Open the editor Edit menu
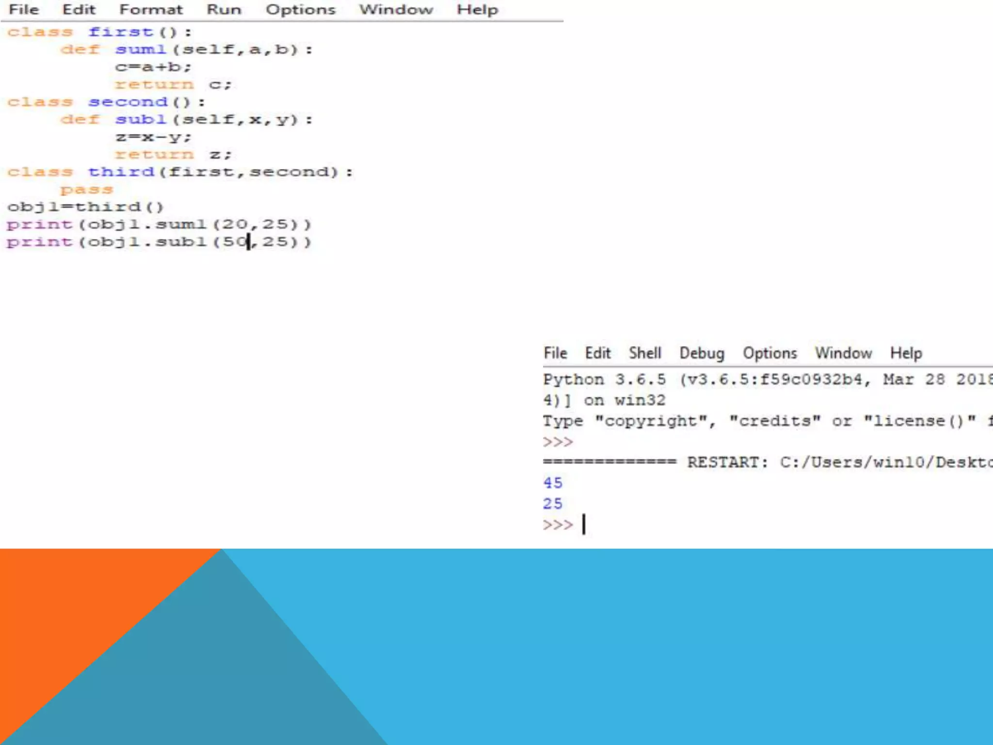The height and width of the screenshot is (745, 993). [x=79, y=10]
